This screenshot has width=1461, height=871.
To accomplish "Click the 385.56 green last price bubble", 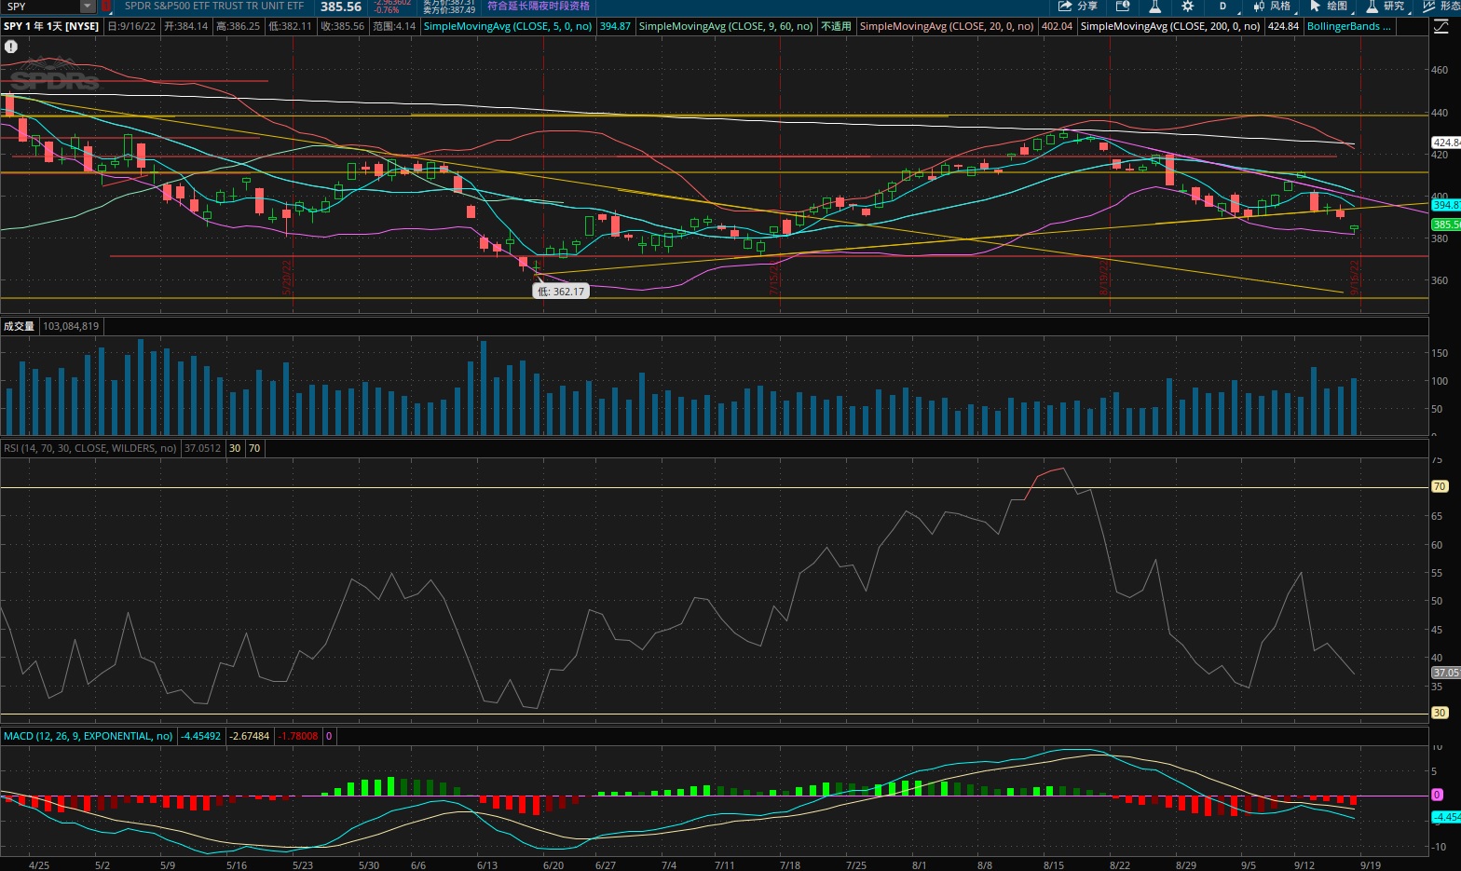I will 1446,225.
